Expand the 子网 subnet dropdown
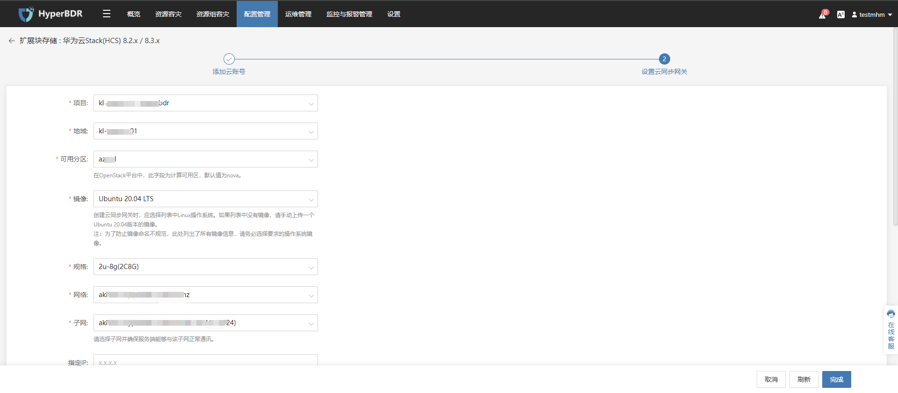 click(206, 323)
